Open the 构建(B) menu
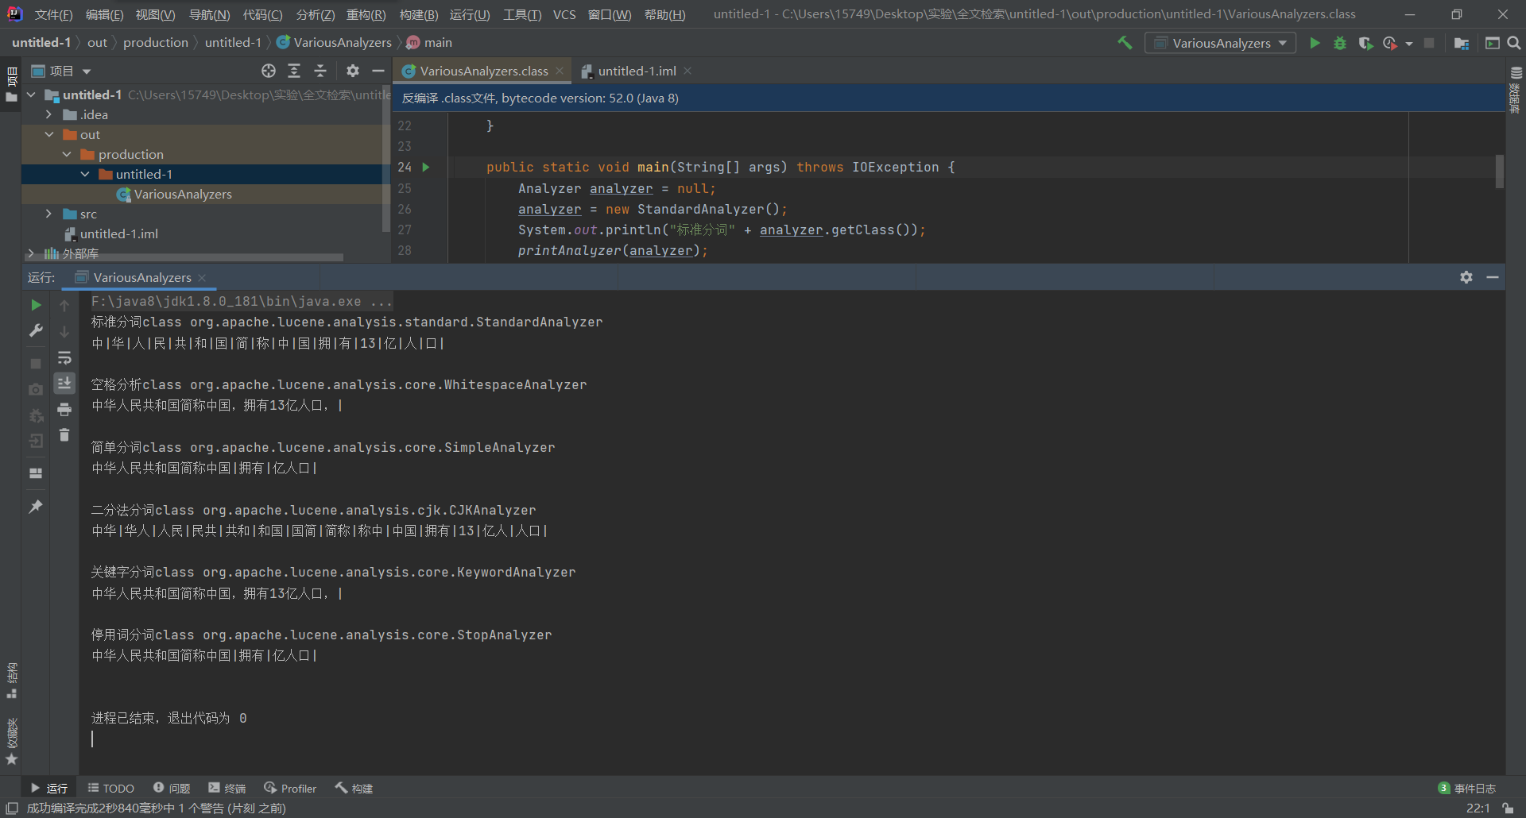The image size is (1526, 818). (418, 14)
